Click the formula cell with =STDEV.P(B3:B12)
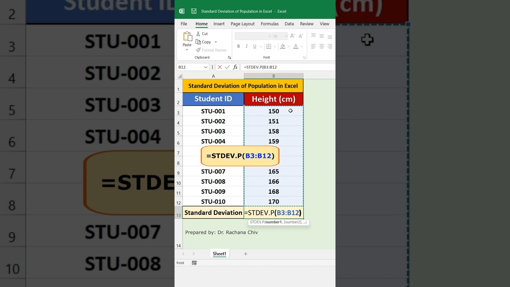This screenshot has width=510, height=287. pos(273,213)
